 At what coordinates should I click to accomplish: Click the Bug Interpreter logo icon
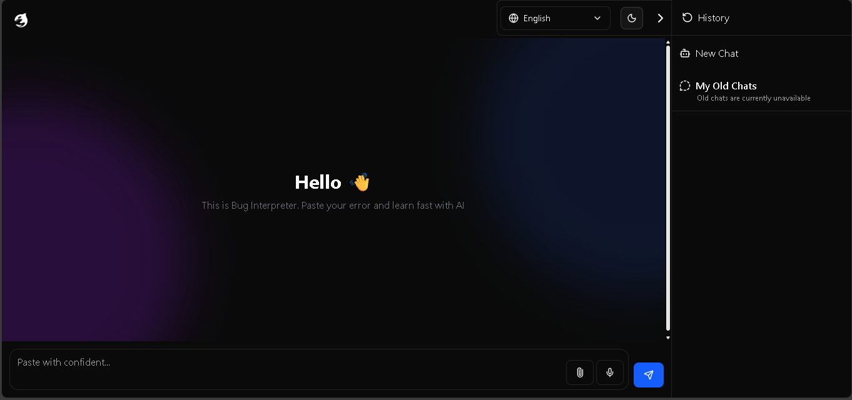tap(21, 21)
